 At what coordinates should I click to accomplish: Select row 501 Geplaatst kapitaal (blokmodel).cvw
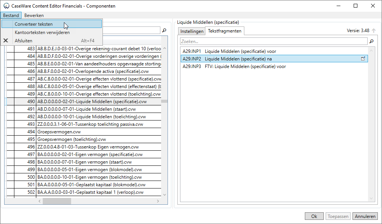pyautogui.click(x=84, y=184)
